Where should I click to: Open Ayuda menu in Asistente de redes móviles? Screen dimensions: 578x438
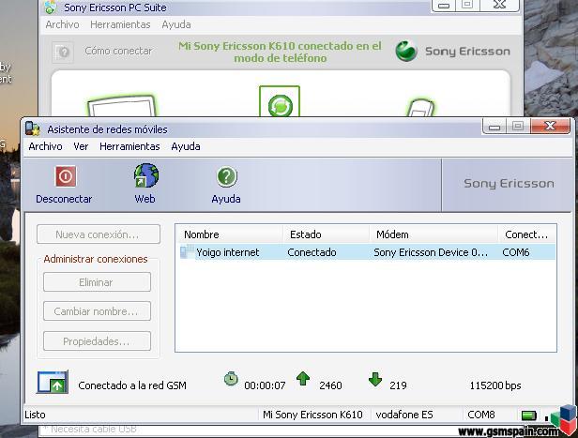tap(186, 146)
